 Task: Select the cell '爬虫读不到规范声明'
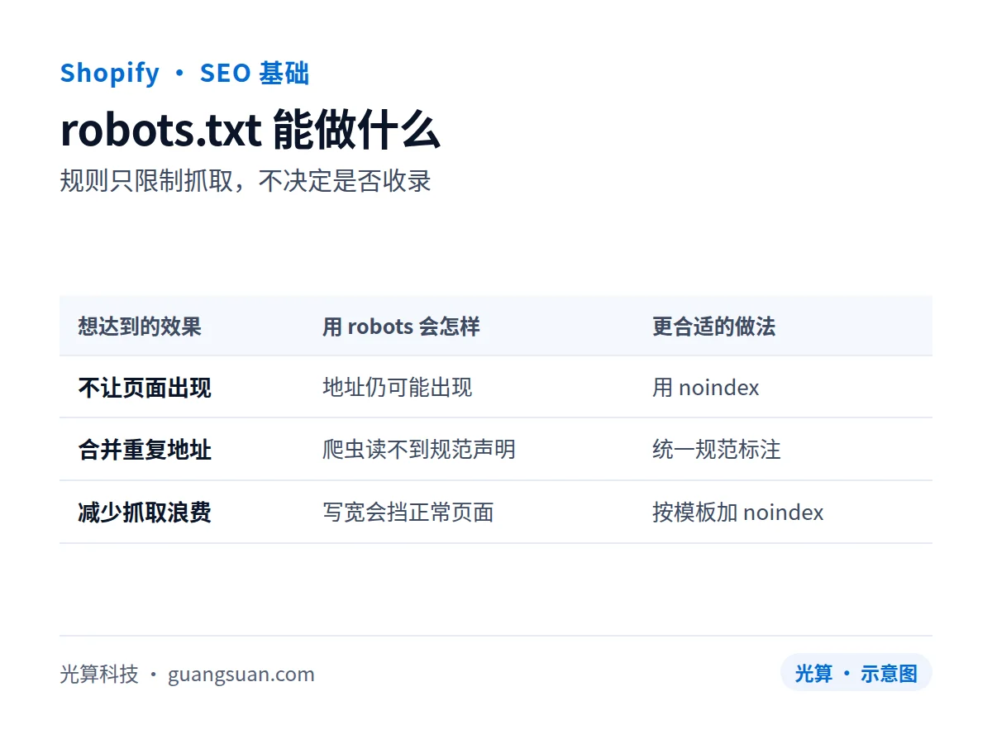pyautogui.click(x=419, y=450)
